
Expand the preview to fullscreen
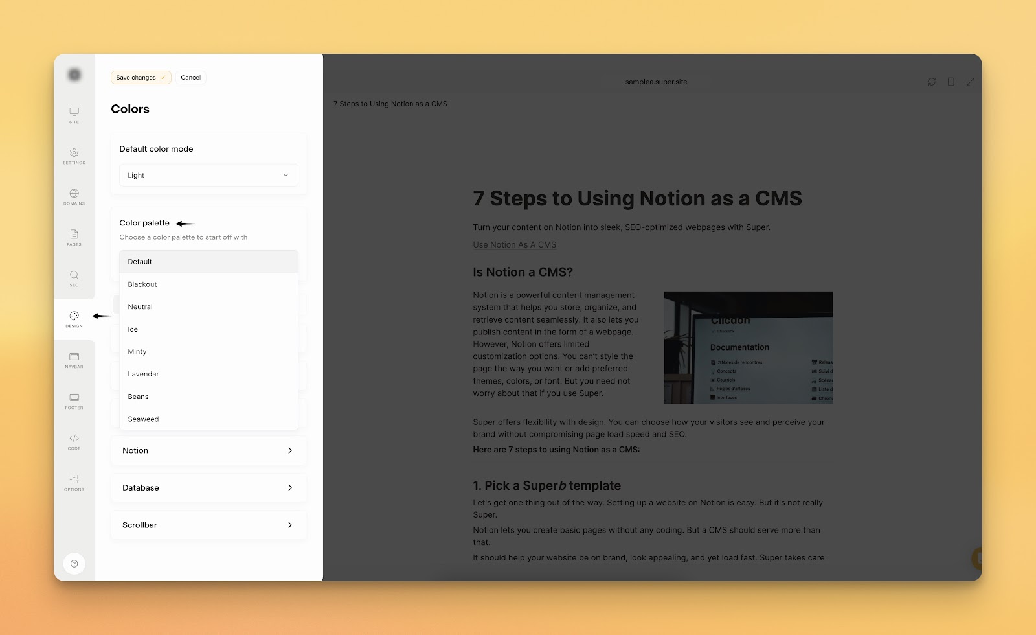(971, 82)
